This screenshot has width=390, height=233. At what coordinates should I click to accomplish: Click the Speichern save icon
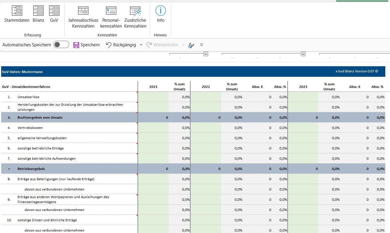coord(76,45)
